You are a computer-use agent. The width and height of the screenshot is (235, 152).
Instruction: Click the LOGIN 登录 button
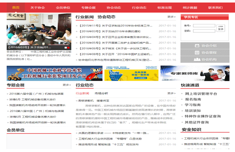(221, 28)
